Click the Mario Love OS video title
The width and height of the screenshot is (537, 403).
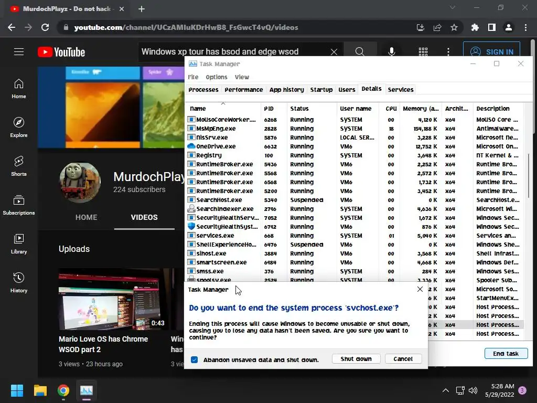click(x=103, y=344)
